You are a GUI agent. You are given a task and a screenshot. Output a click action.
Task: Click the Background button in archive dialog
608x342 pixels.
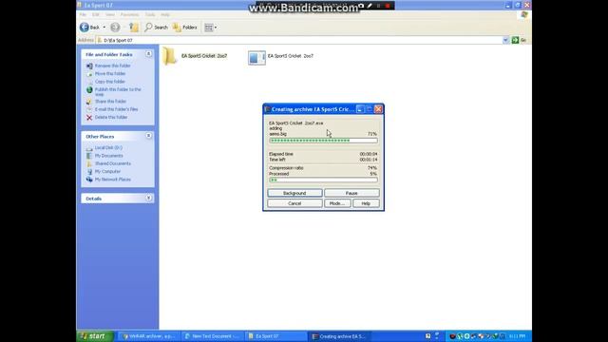click(294, 193)
